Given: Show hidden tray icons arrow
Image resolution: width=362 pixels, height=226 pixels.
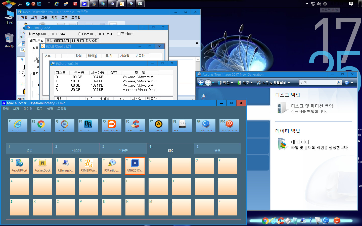Looking at the screenshot, I should (307, 4).
